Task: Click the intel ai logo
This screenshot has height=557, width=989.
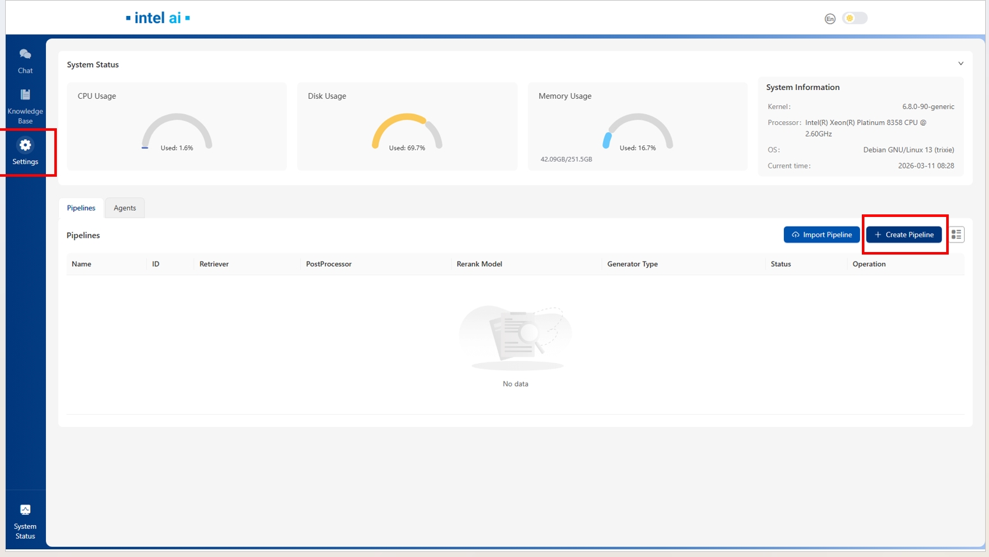Action: point(158,18)
